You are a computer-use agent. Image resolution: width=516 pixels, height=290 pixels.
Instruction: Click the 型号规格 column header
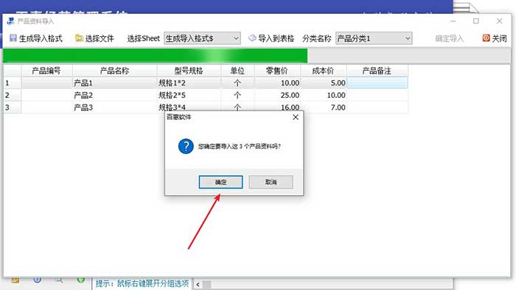pos(189,71)
